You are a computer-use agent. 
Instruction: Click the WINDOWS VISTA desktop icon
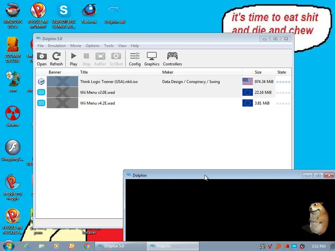pyautogui.click(x=13, y=15)
